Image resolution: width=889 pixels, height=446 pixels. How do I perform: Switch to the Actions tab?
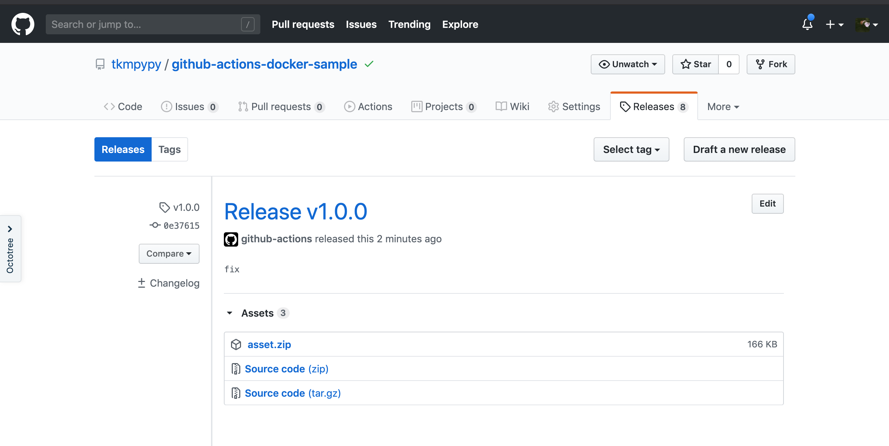[368, 106]
